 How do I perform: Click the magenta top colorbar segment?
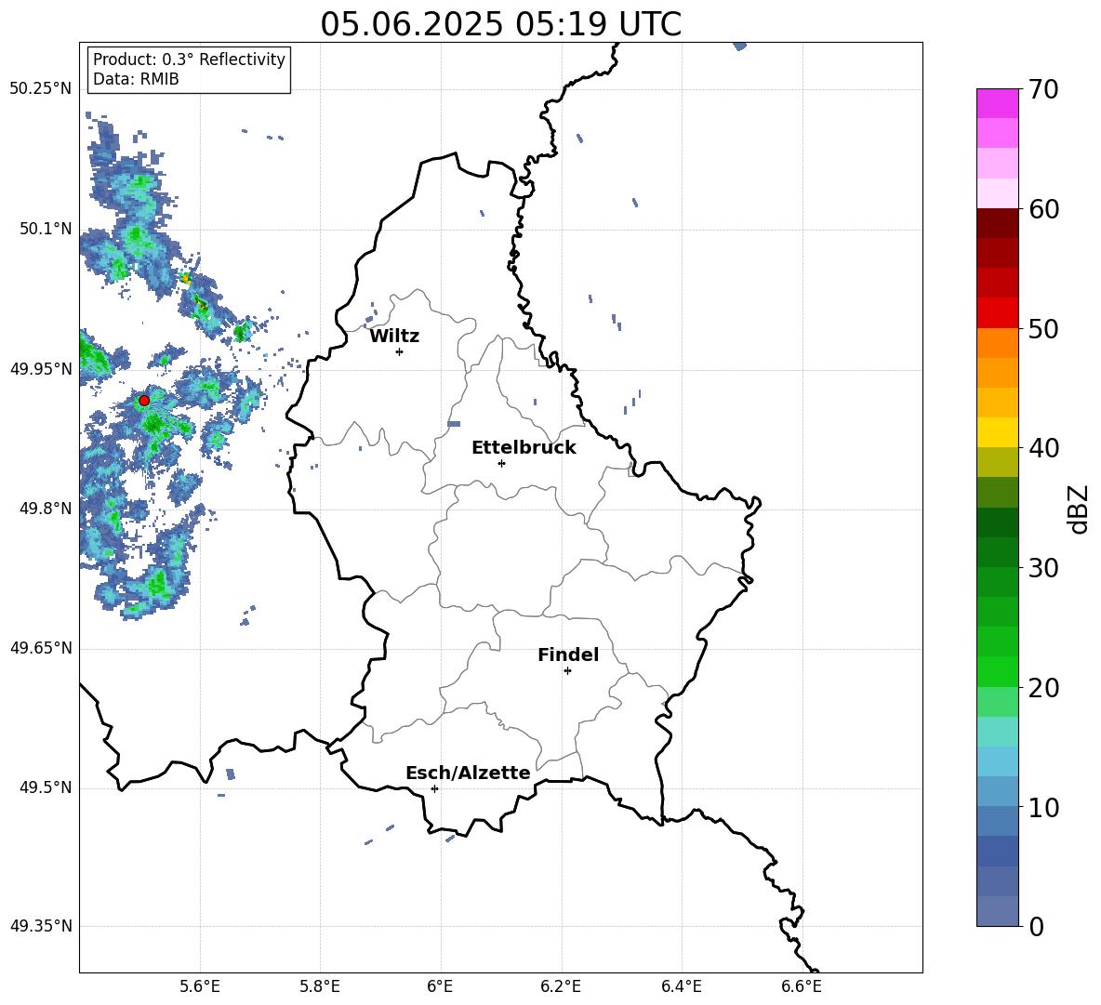point(998,104)
